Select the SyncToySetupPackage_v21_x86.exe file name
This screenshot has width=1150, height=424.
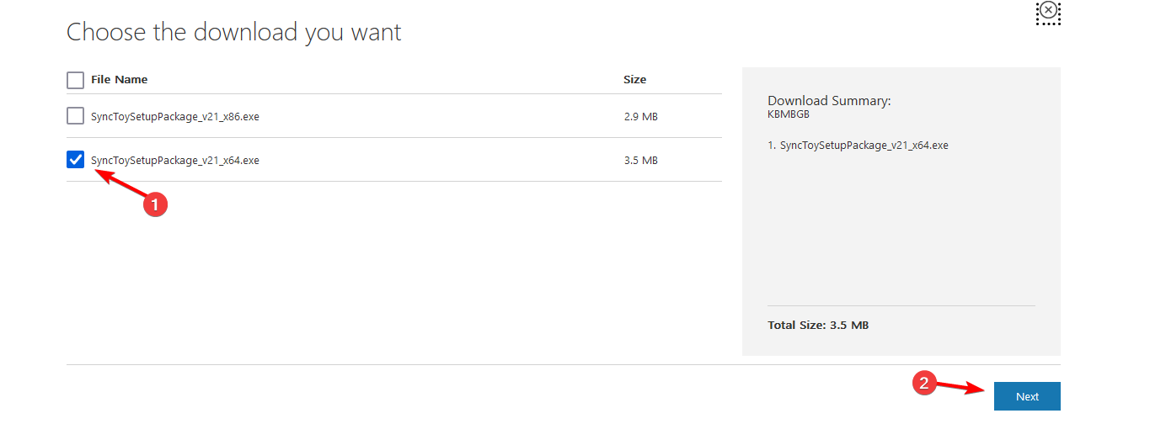[174, 117]
